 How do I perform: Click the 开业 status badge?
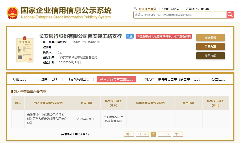point(130,36)
